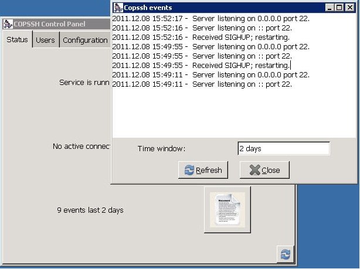Minimize the Copssh events window
The height and width of the screenshot is (269, 360).
[330, 8]
